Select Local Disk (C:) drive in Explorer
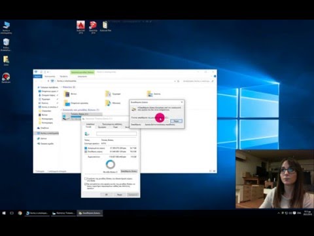Viewport: 314px width, 236px height. tap(82, 117)
